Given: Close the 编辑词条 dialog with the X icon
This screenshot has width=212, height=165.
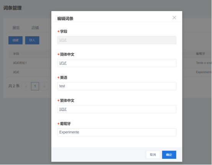Looking at the screenshot, I should [x=174, y=18].
